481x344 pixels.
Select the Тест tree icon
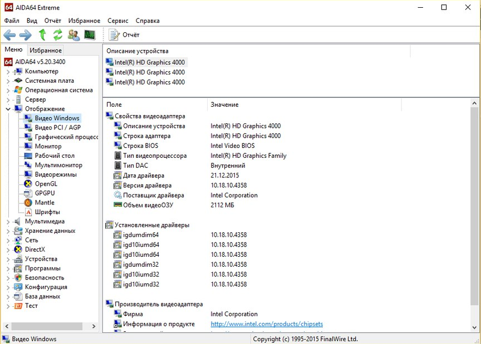click(x=18, y=306)
